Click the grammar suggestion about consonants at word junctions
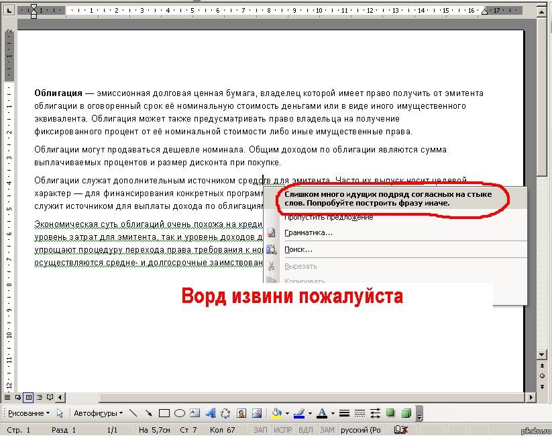 [388, 199]
